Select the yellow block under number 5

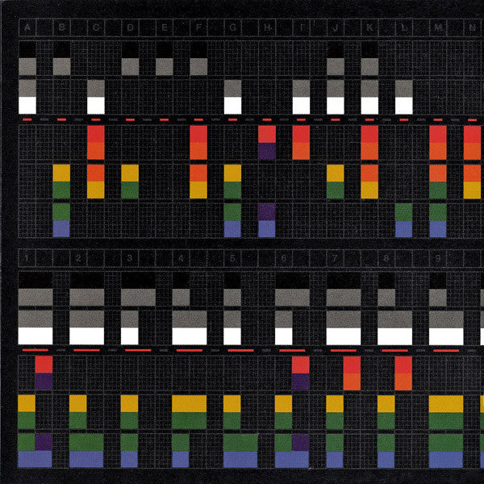click(232, 404)
